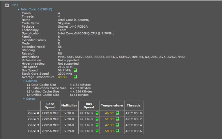Click the APIC ID: 4 cell
Screen dimensions: 223x139
point(134,125)
